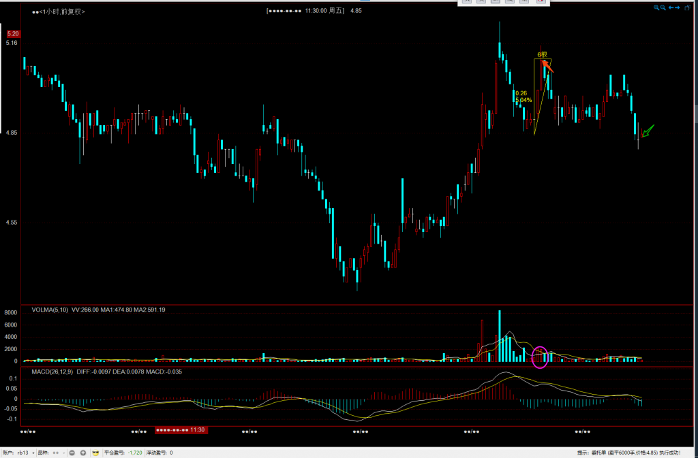
Task: Select the green arrow annotation near last candle
Action: click(648, 131)
